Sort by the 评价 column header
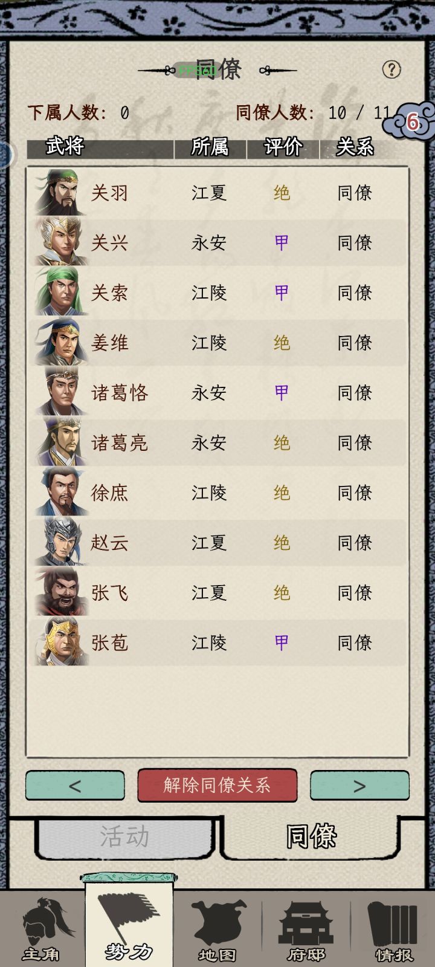Image resolution: width=435 pixels, height=967 pixels. 283,147
